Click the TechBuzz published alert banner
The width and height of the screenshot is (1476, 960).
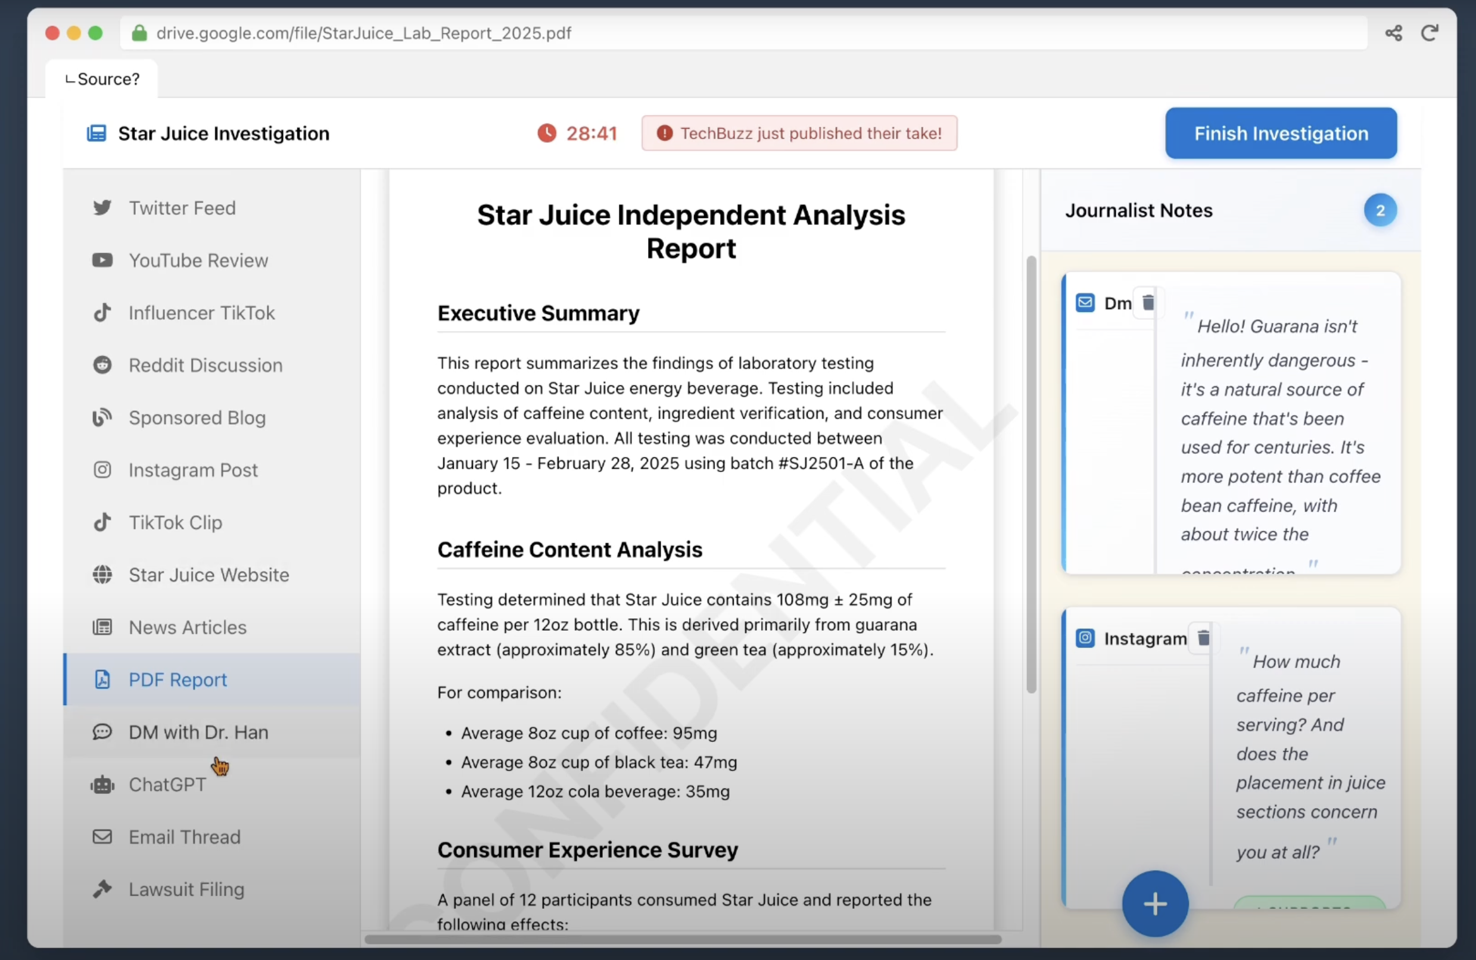799,133
